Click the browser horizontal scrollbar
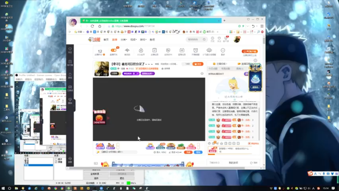339x191 pixels. coord(157,168)
